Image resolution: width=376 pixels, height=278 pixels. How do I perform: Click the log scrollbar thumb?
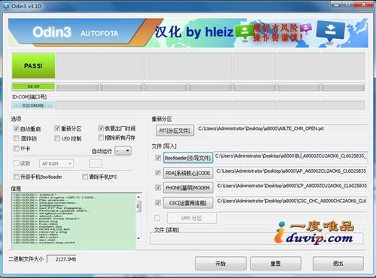click(138, 206)
